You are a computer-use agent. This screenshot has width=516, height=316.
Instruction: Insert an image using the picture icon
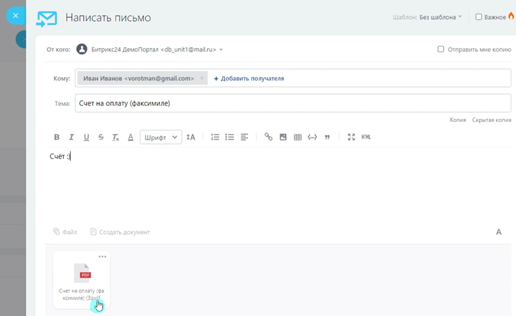pos(283,137)
